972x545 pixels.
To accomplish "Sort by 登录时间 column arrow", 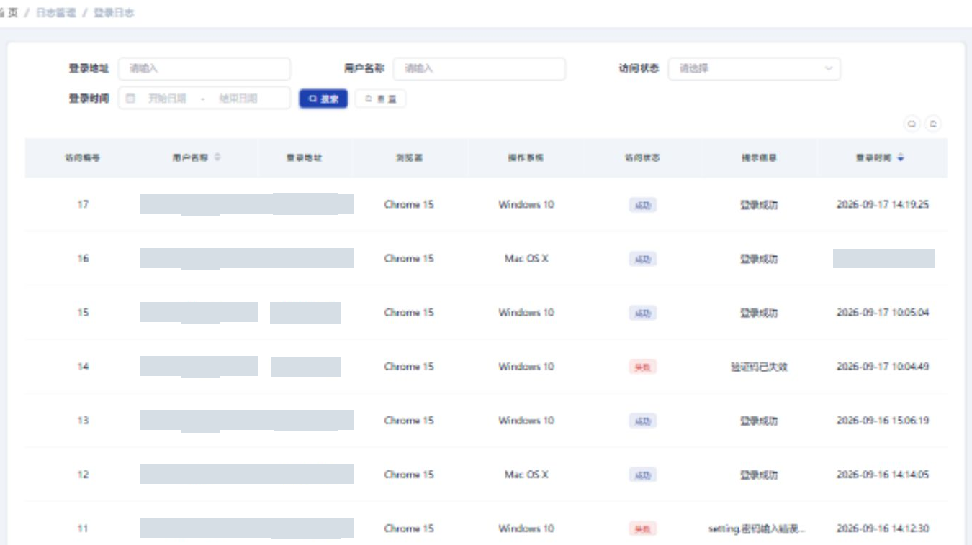I will pyautogui.click(x=901, y=157).
